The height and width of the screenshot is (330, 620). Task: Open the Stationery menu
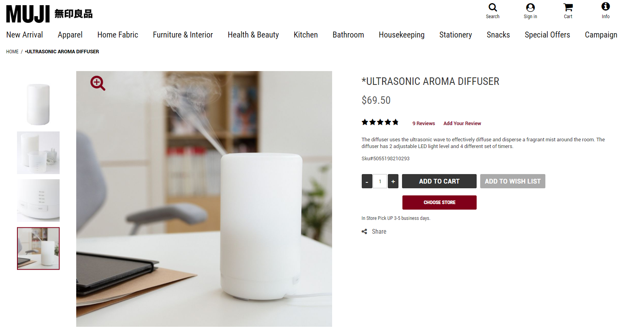[455, 35]
